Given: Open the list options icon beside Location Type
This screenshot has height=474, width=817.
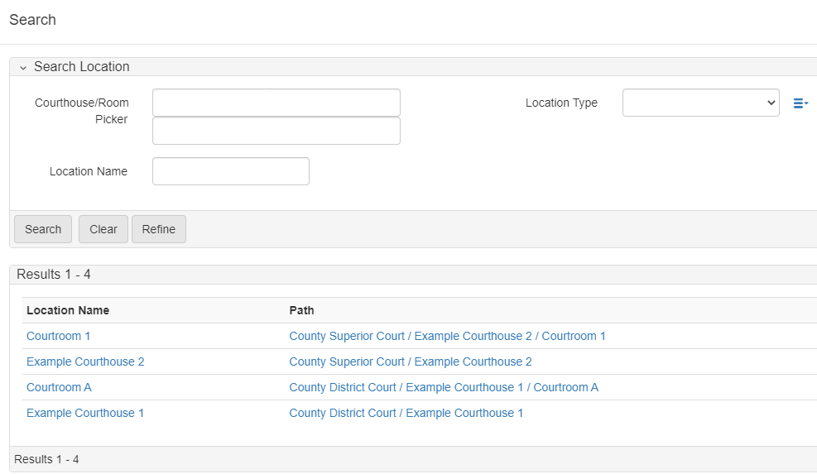Looking at the screenshot, I should pos(800,103).
